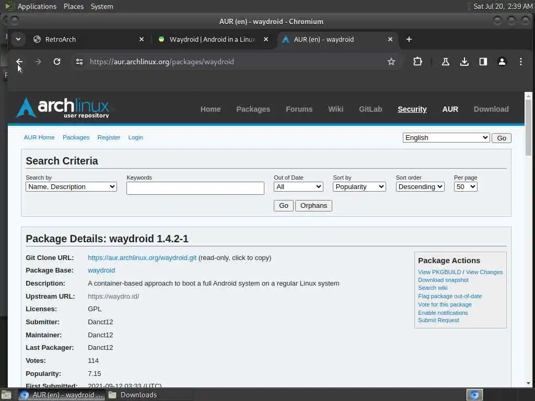Image resolution: width=535 pixels, height=401 pixels.
Task: Click the page vertical scrollbar thumb
Action: pos(528,128)
